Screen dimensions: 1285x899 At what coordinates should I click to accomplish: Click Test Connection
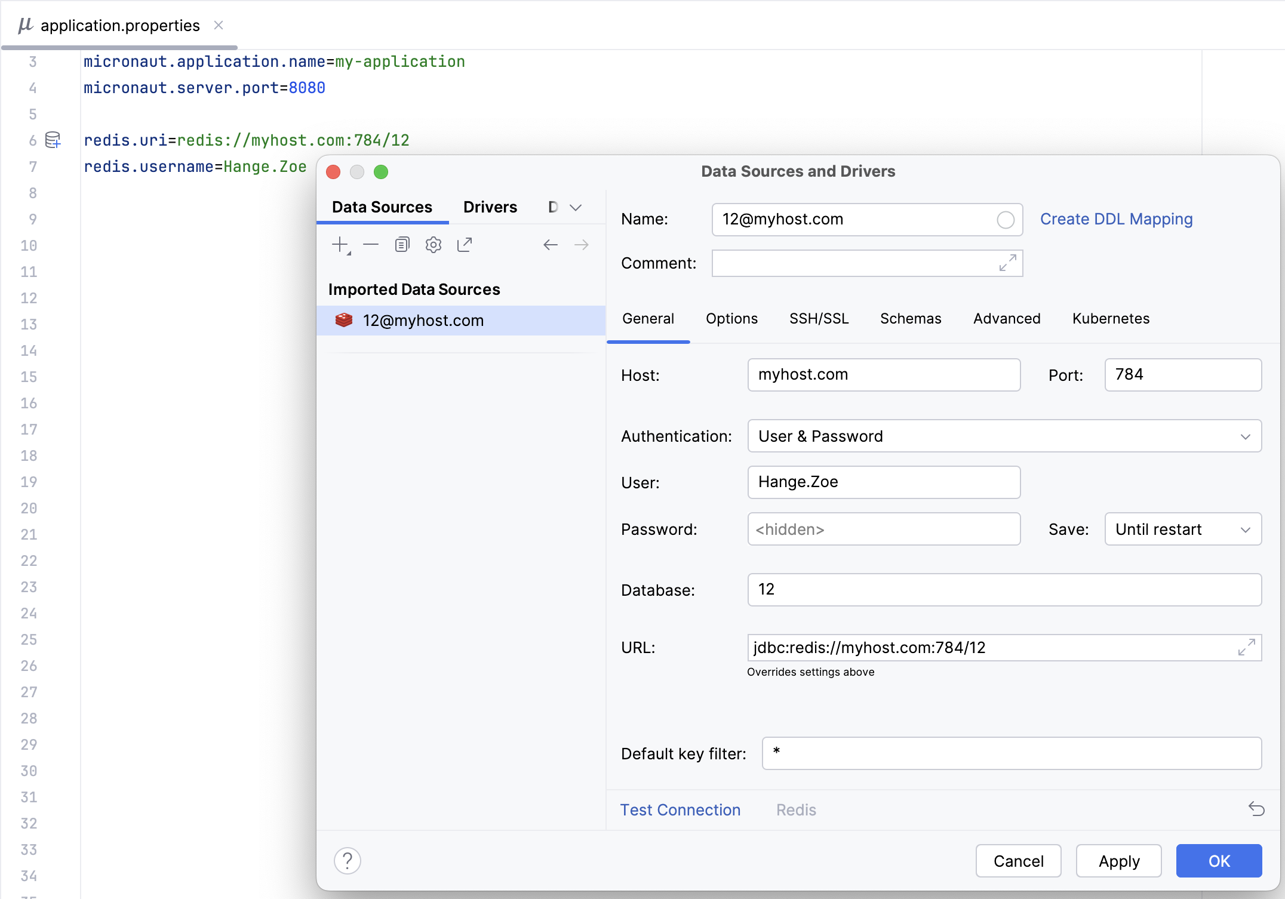pos(680,809)
